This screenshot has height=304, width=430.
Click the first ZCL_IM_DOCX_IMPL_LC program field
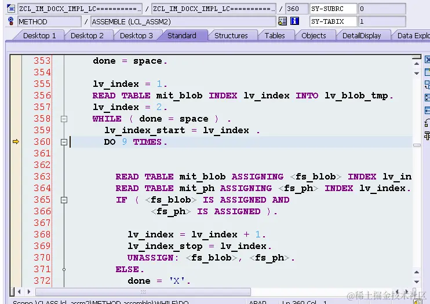click(x=80, y=9)
